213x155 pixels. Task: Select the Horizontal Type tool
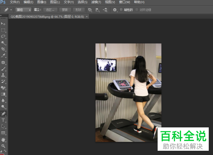pos(3,120)
